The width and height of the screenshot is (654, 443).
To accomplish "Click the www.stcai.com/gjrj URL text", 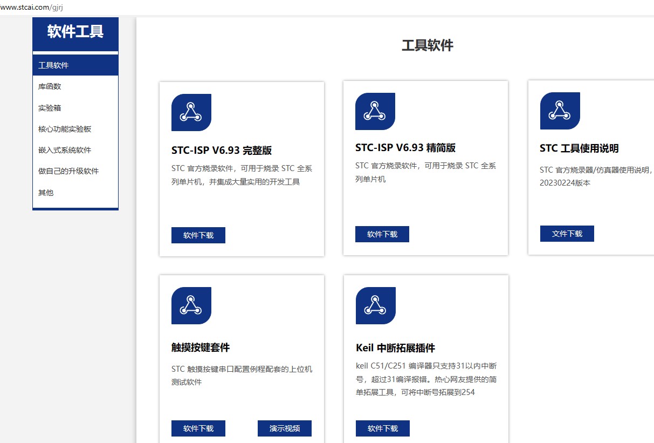I will (32, 7).
